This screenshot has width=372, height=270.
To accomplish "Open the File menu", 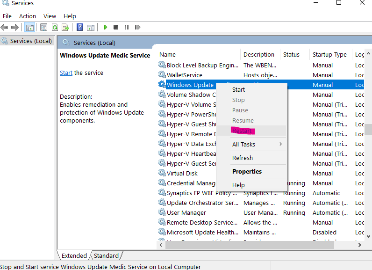I will tap(7, 16).
